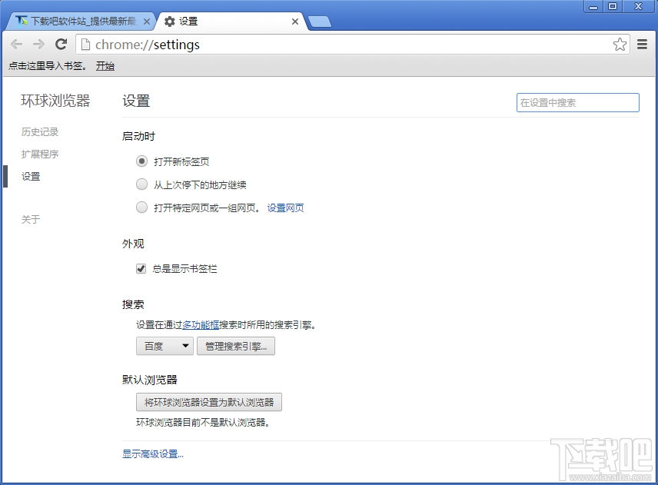
Task: Uncheck 总是显示书签栏
Action: pyautogui.click(x=141, y=268)
